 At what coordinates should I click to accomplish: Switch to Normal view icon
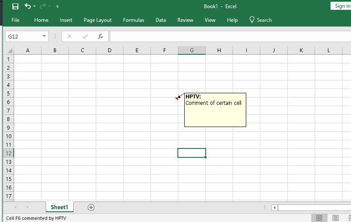[x=319, y=218]
